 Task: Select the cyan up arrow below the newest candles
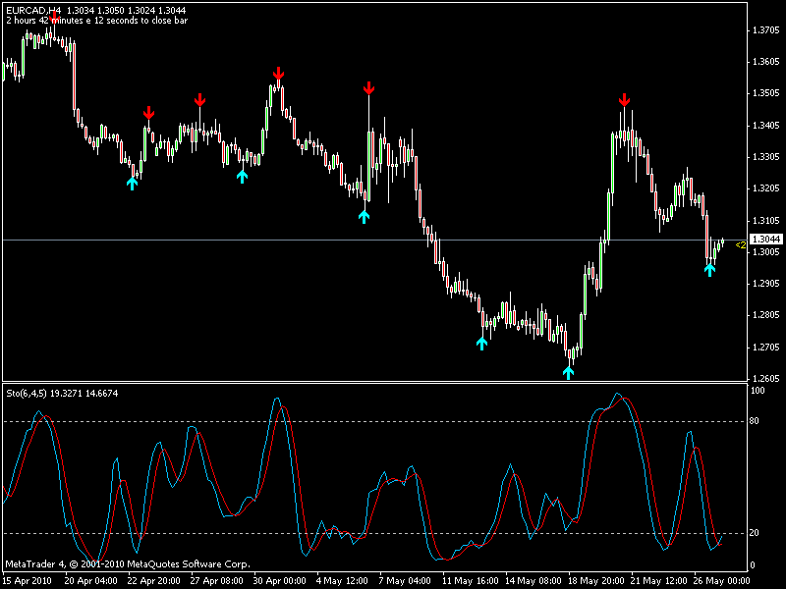(709, 270)
